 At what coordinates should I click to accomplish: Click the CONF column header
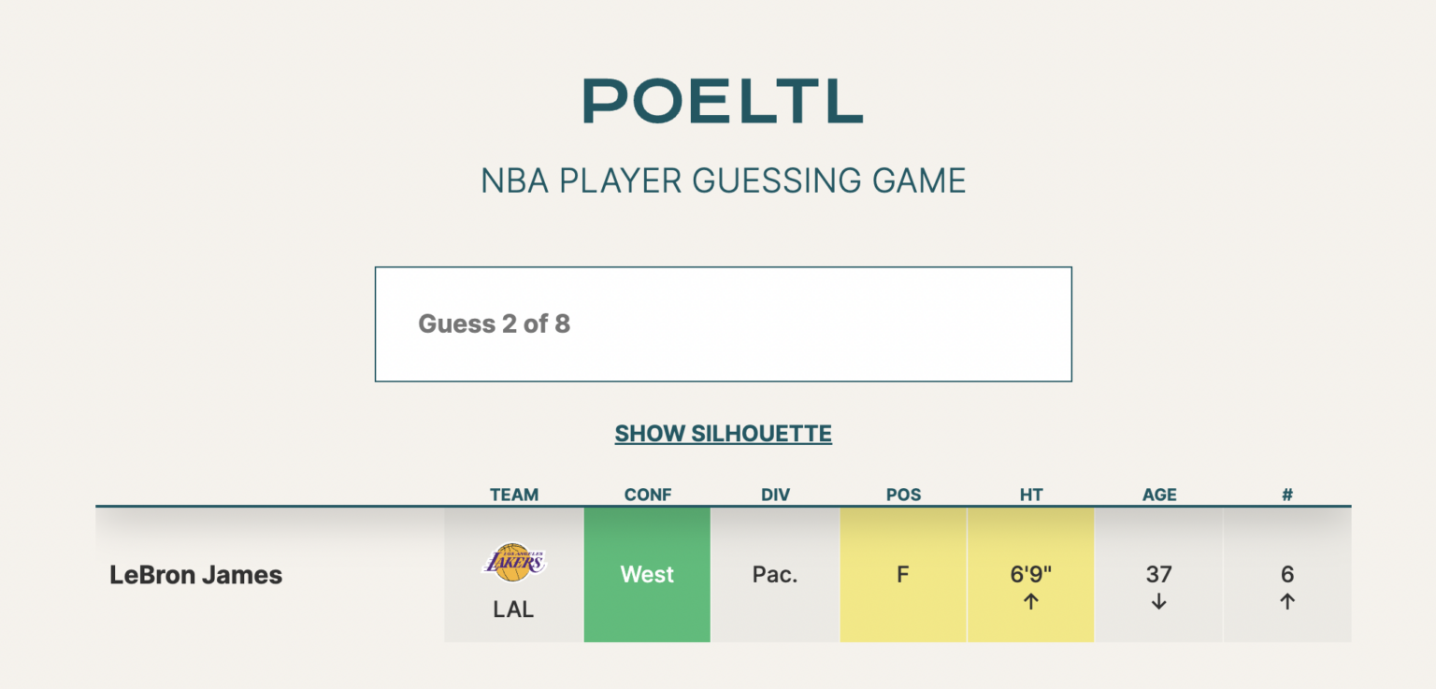click(x=647, y=495)
